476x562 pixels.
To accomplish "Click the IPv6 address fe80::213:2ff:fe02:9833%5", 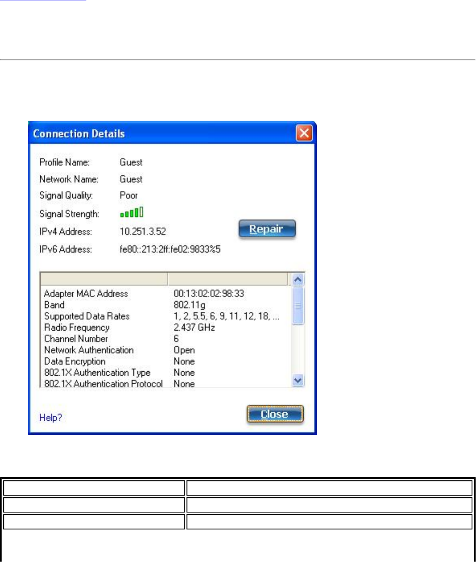I will coord(170,249).
